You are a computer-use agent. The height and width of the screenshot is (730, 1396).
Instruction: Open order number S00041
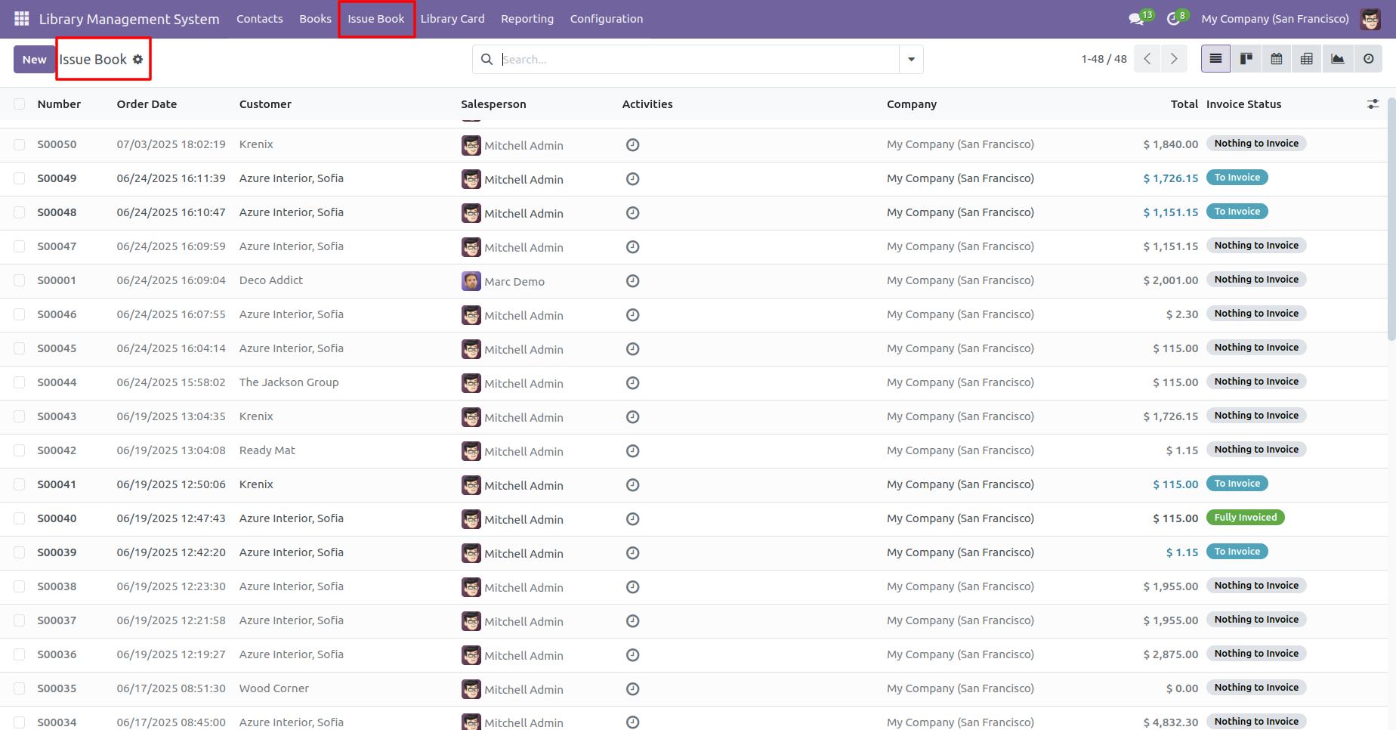click(57, 484)
